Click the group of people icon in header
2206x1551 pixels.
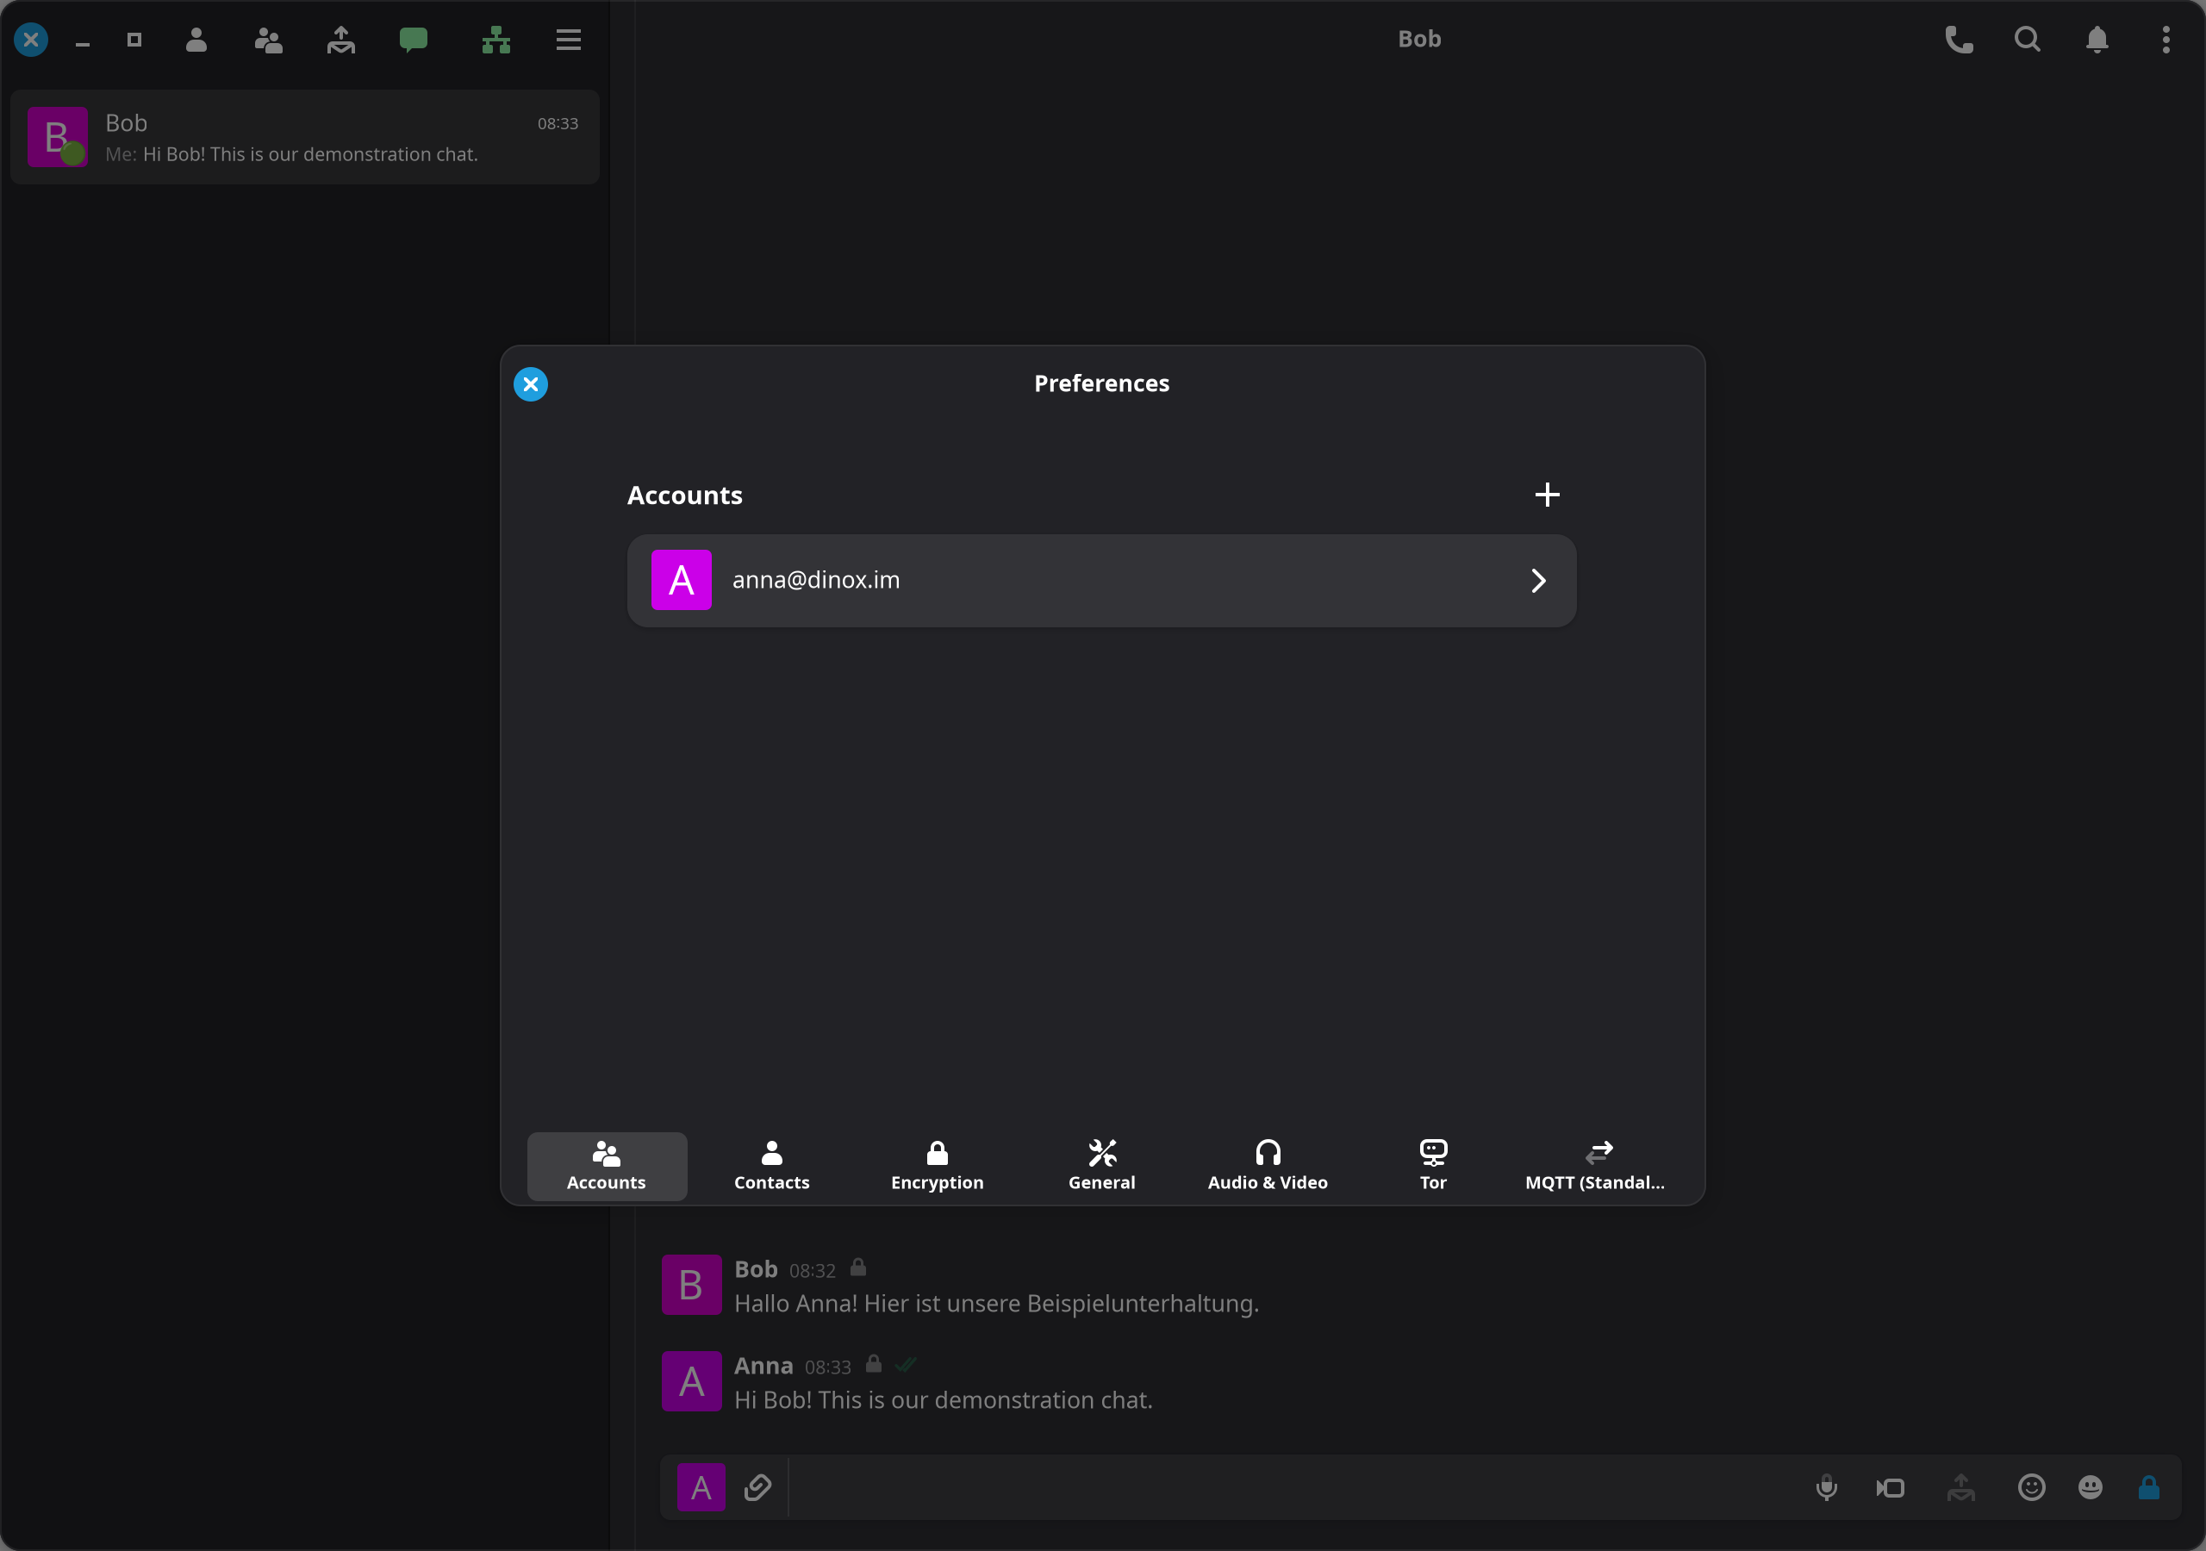coord(268,40)
